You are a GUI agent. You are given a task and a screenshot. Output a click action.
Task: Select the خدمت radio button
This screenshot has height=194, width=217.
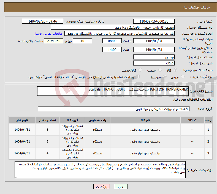pos(160,70)
